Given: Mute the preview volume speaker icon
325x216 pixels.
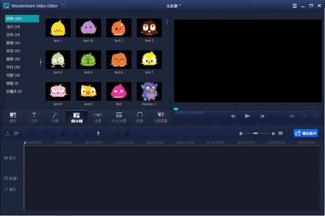Looking at the screenshot, I should (x=292, y=116).
